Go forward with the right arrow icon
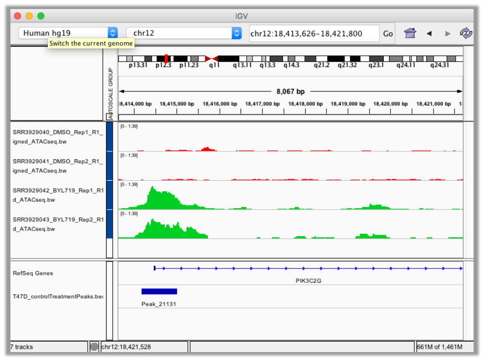Screen dimensions: 484x361 click(447, 34)
